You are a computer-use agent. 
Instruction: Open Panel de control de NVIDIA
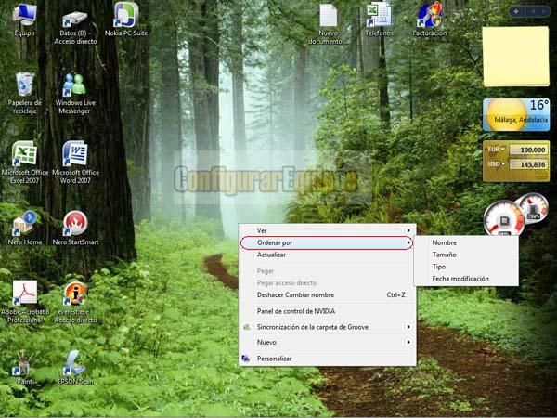click(327, 311)
